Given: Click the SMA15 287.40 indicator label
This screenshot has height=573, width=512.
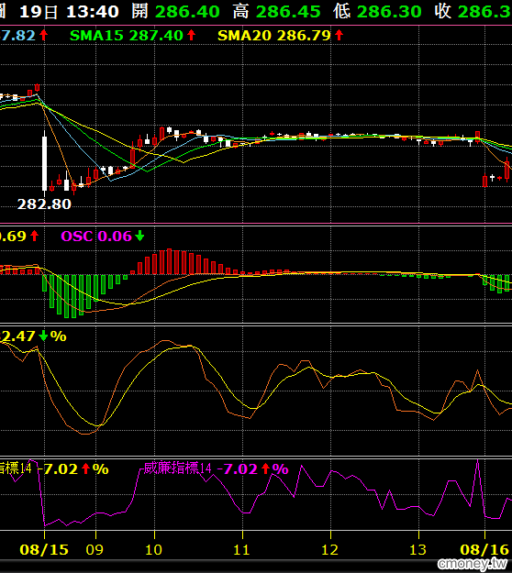Looking at the screenshot, I should 127,36.
